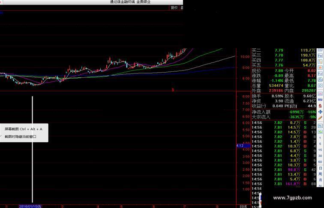Switch to 30-minute period
Screen dimensions: 324x208
tap(320, 156)
